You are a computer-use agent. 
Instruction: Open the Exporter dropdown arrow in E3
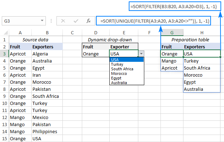click(x=141, y=54)
